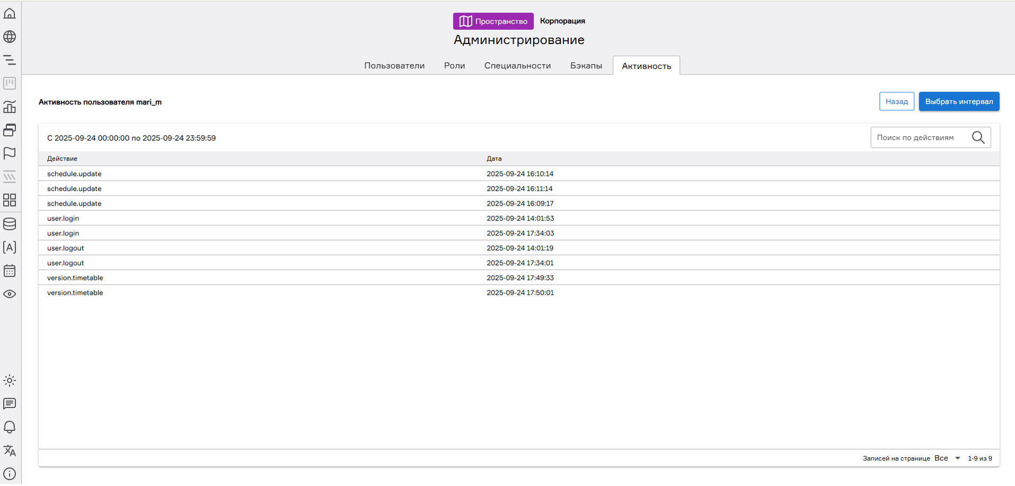The image size is (1015, 486).
Task: Toggle the eye visibility icon in sidebar
Action: click(x=10, y=294)
